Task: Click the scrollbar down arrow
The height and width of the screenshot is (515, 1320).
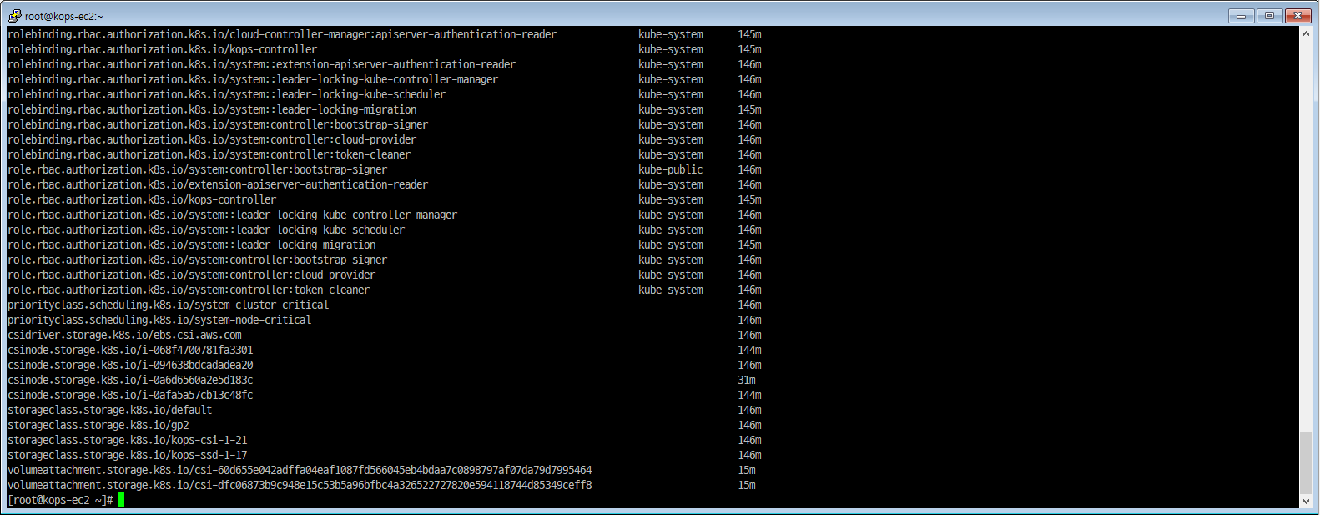Action: 1307,501
